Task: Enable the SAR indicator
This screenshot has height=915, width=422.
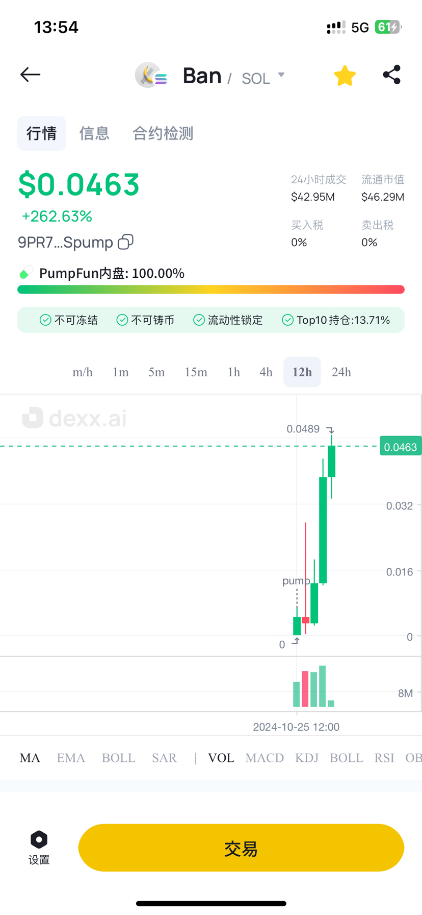Action: 164,758
